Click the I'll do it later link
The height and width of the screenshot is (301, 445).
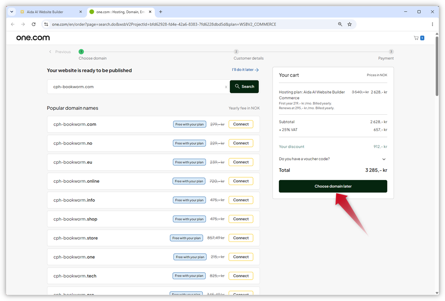(245, 70)
